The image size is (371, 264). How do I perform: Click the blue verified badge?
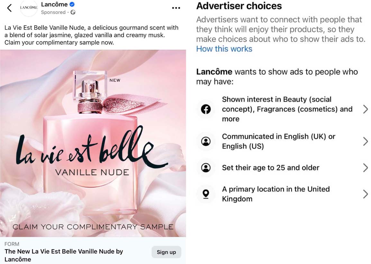tap(72, 4)
